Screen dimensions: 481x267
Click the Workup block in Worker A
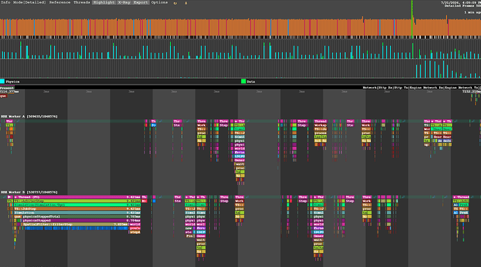320,125
